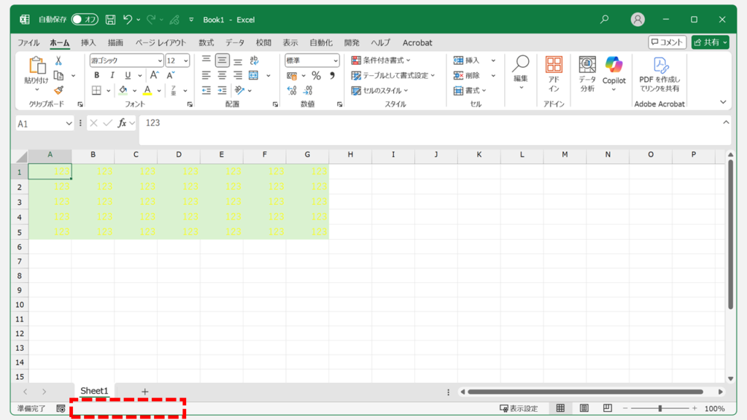The height and width of the screenshot is (420, 747).
Task: Add a new sheet with plus button
Action: pos(144,392)
